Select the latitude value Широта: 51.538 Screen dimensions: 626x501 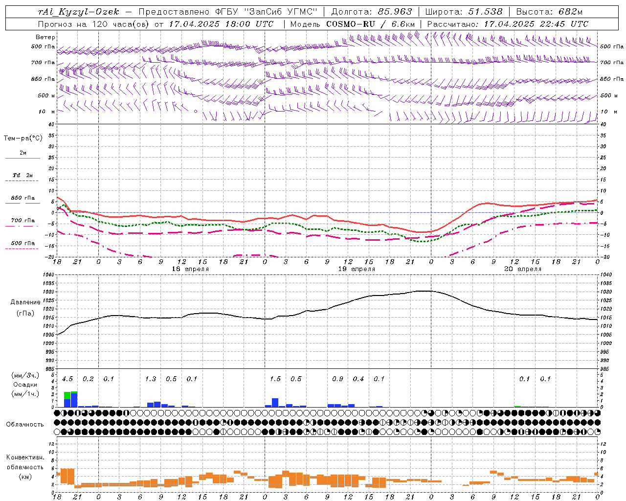tap(464, 12)
